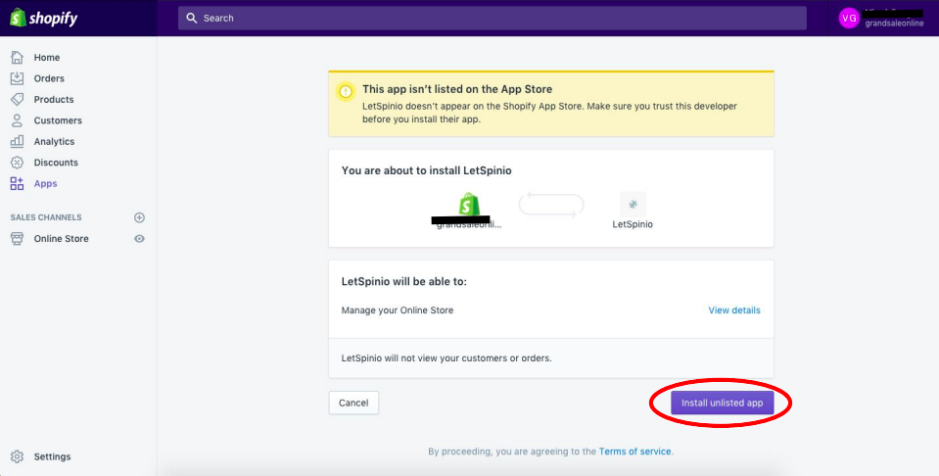Navigate to Customers
This screenshot has height=476, width=939.
point(58,120)
